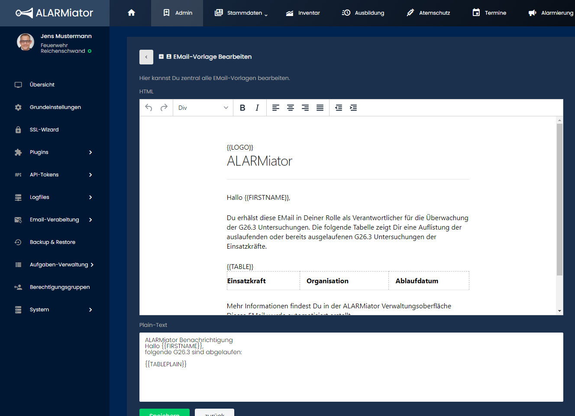Decrease indent in editor

coord(339,108)
